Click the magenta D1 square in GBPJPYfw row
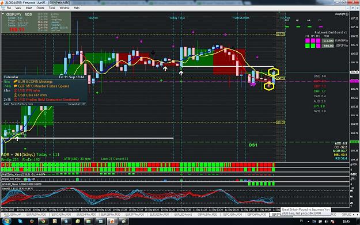 tap(318, 45)
